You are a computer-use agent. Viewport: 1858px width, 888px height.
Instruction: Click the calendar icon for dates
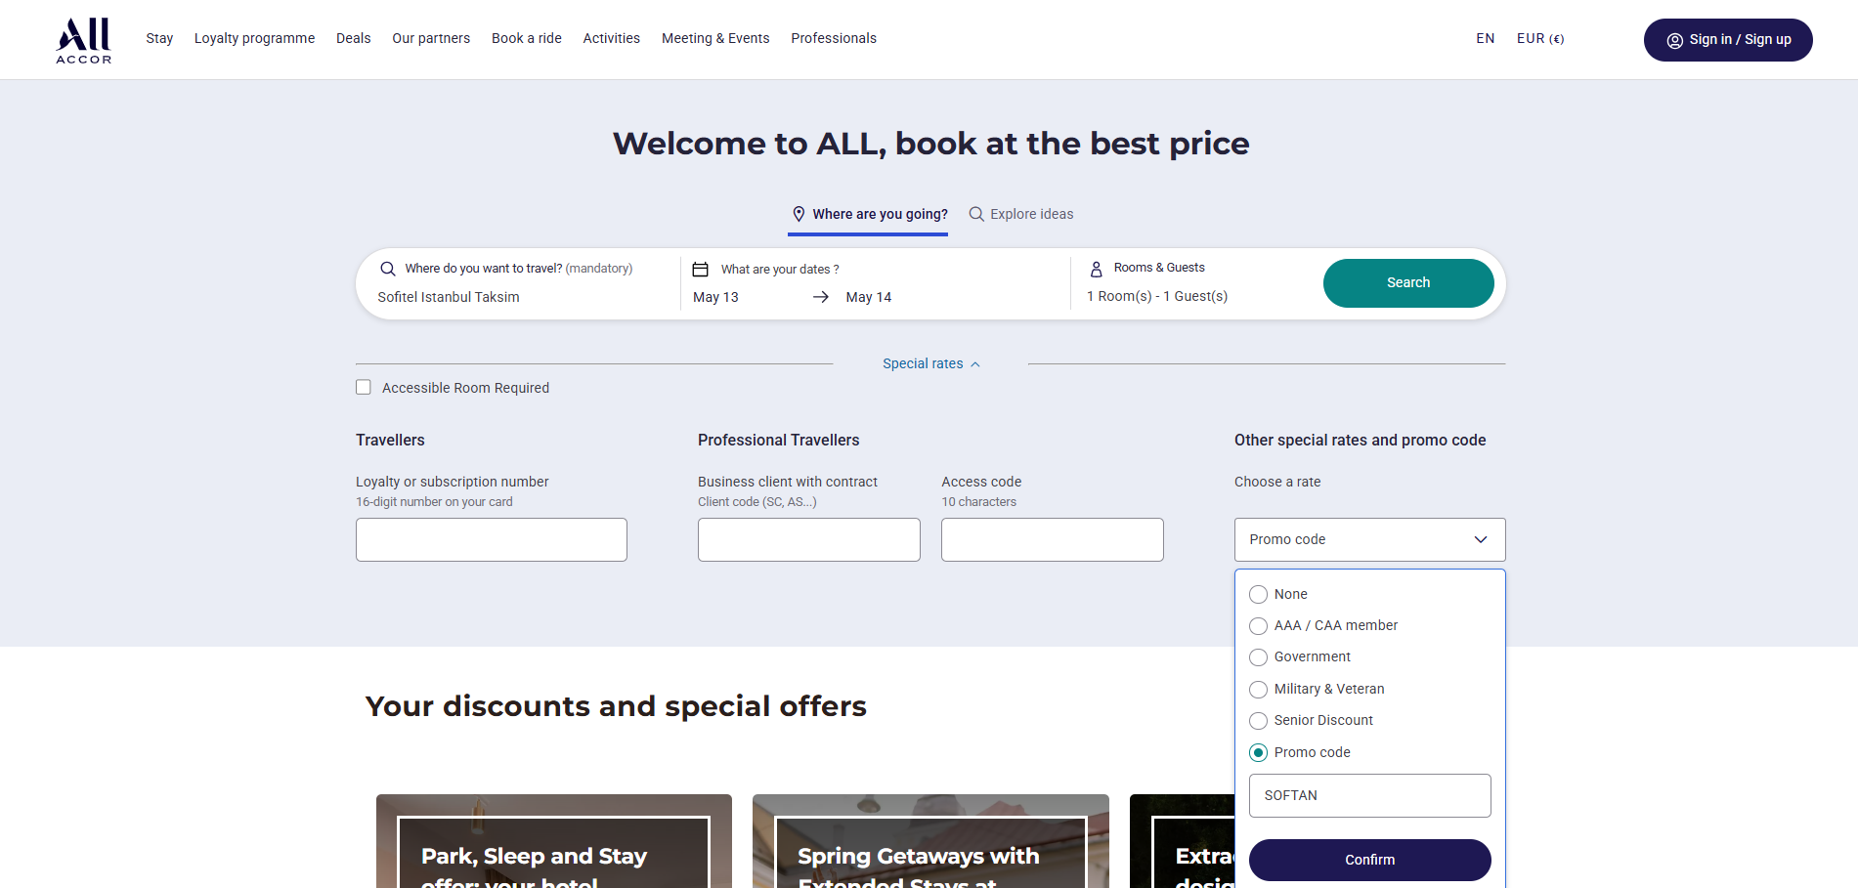click(701, 269)
